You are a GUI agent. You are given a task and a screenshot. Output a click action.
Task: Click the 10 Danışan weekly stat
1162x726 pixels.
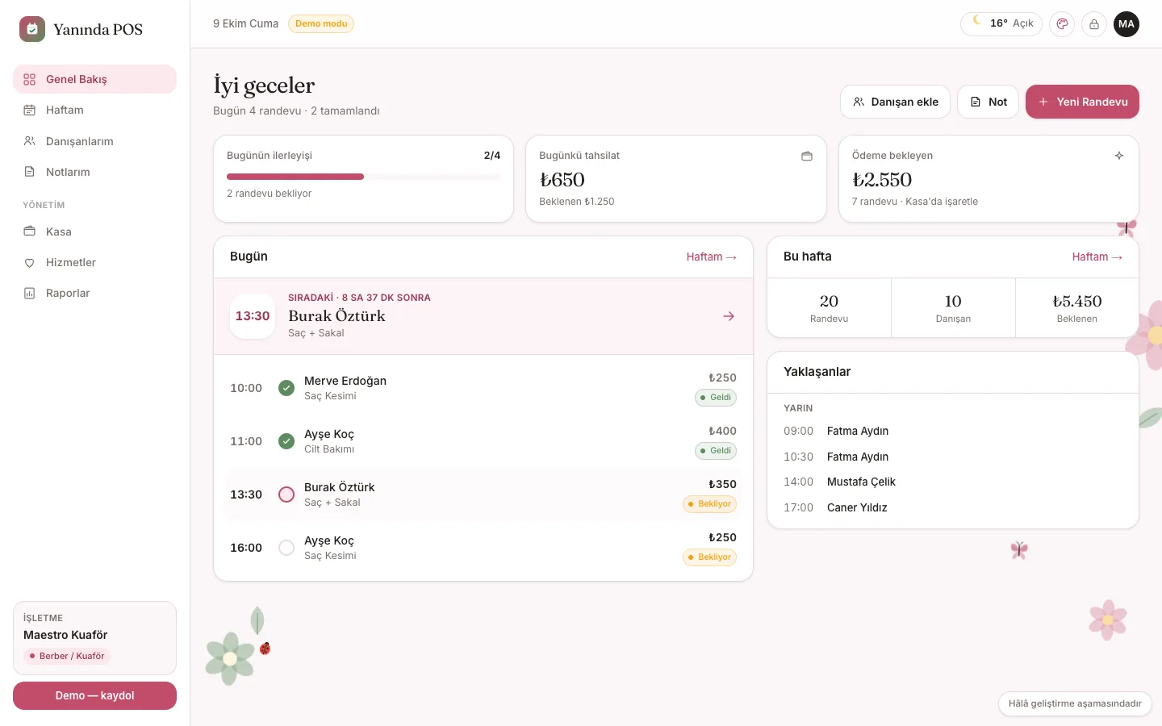(x=953, y=308)
